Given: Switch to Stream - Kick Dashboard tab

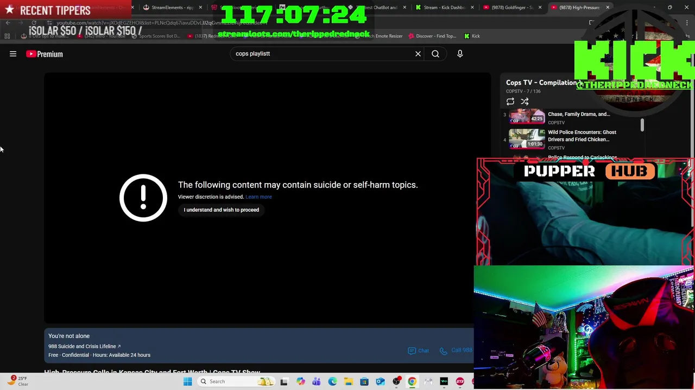Looking at the screenshot, I should tap(444, 8).
